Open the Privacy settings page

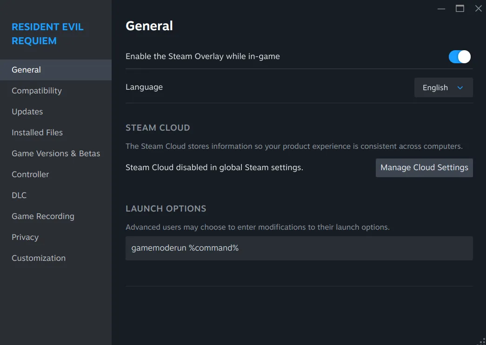click(x=25, y=237)
